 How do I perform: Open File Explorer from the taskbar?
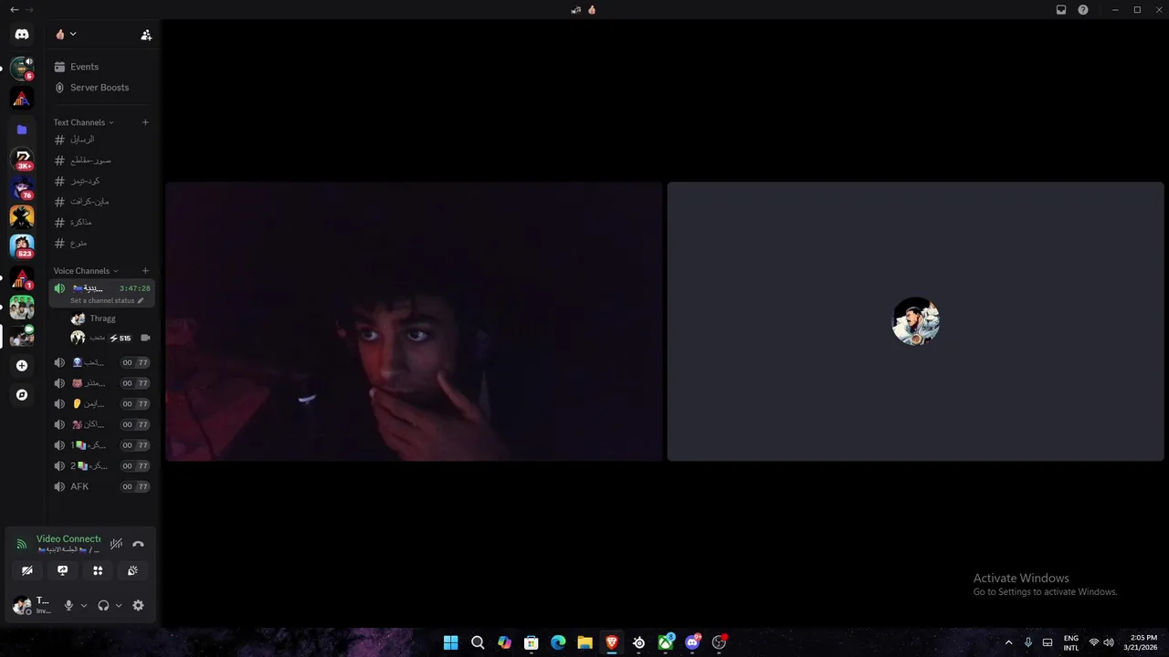(584, 642)
